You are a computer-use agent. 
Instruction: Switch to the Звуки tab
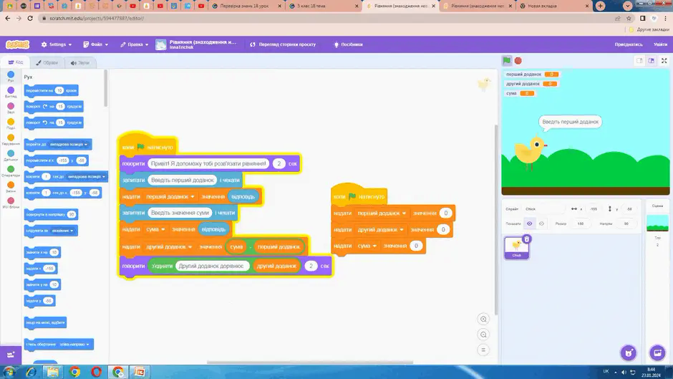coord(80,63)
